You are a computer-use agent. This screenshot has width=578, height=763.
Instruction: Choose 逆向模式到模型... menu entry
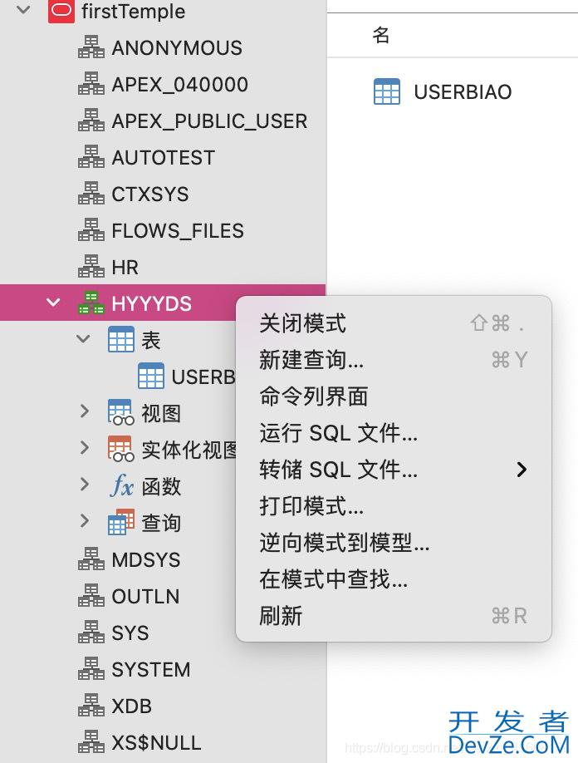(x=394, y=543)
